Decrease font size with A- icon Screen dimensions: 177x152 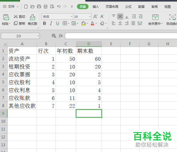click(x=102, y=17)
